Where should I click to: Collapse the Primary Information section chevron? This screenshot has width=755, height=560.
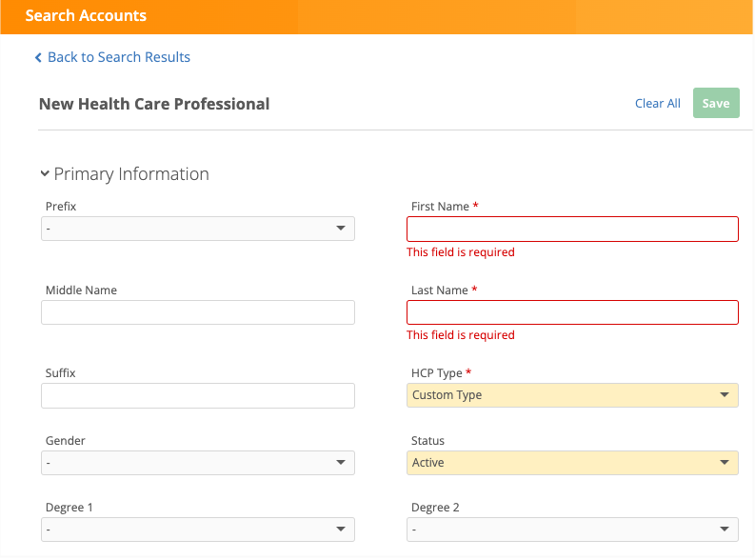[x=45, y=174]
